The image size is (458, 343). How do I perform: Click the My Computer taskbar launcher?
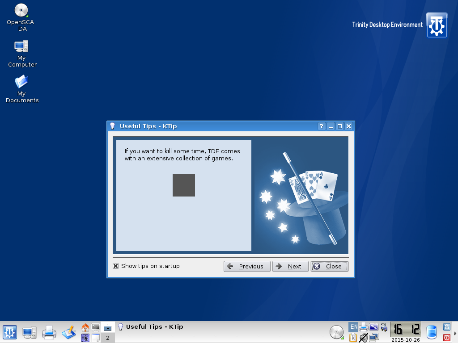30,332
